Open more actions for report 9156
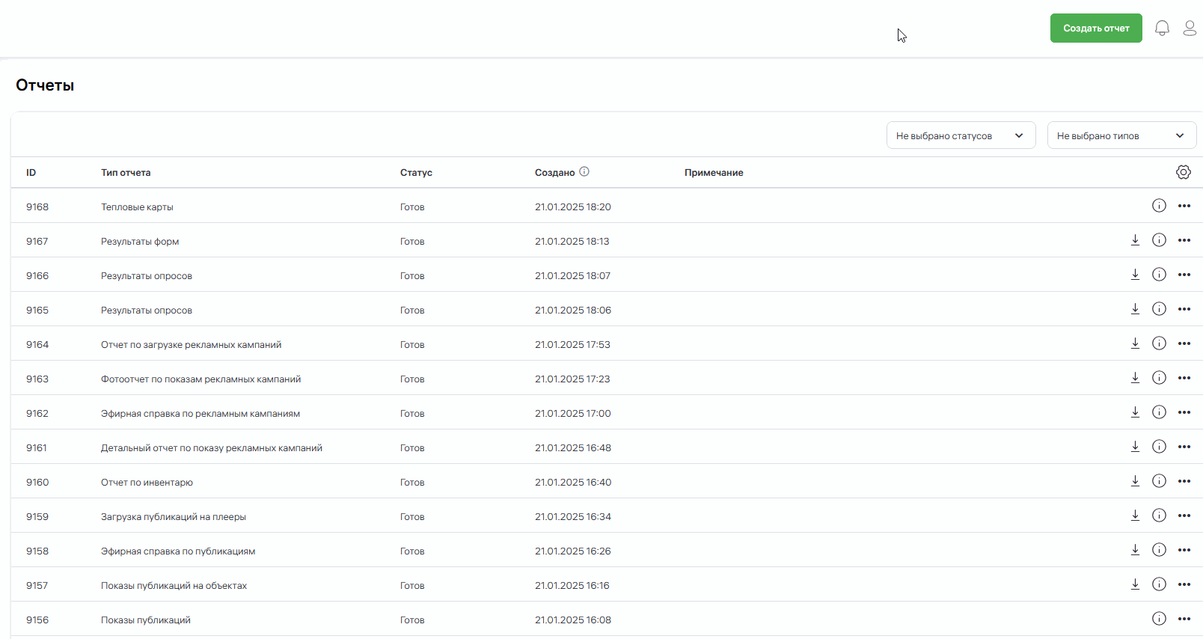Screen dimensions: 1203x639 [1184, 619]
